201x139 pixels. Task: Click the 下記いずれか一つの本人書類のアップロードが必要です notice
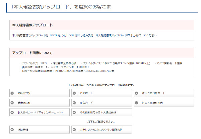click(x=101, y=85)
